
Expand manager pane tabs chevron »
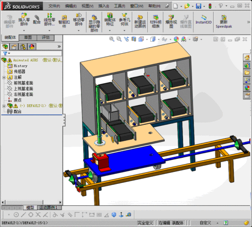pyautogui.click(x=59, y=46)
